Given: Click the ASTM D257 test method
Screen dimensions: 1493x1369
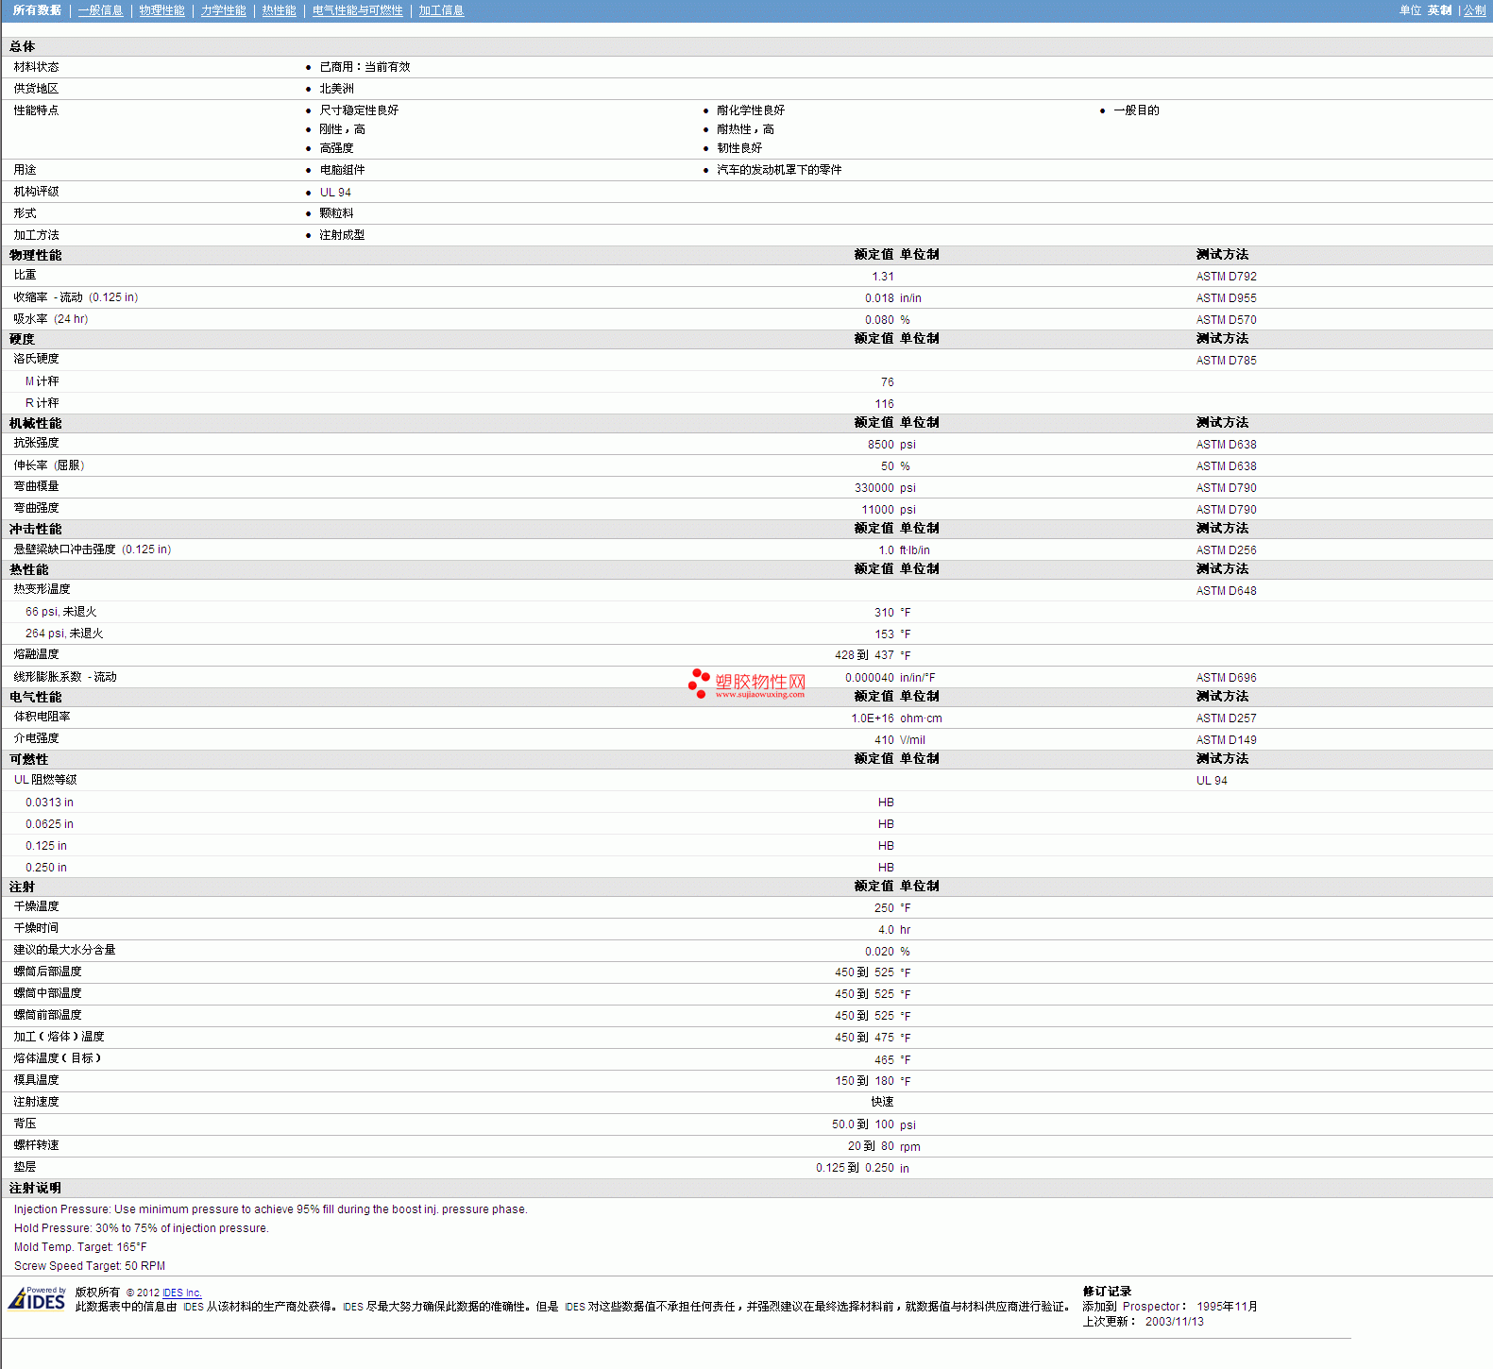Looking at the screenshot, I should [1226, 718].
